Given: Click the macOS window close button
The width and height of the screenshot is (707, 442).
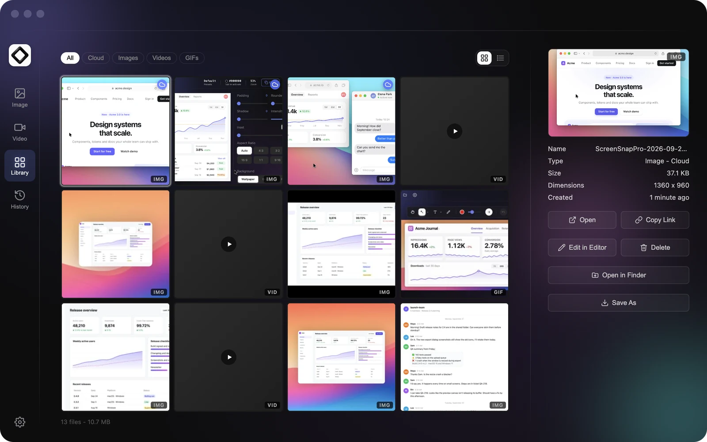Looking at the screenshot, I should (x=15, y=14).
